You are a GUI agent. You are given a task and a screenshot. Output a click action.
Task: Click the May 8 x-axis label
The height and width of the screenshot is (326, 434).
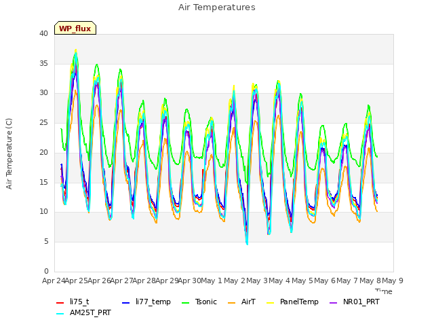[x=370, y=280]
